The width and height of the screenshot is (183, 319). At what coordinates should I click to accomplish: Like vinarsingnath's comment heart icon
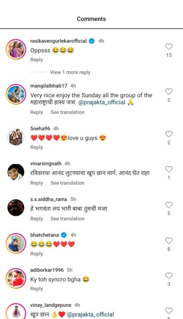click(169, 169)
